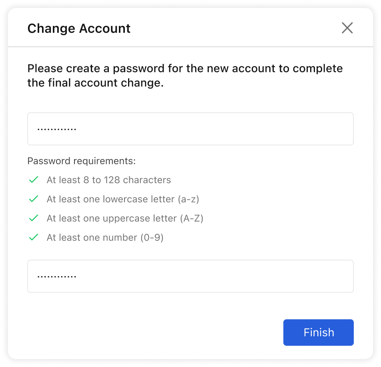The image size is (381, 367).
Task: Click the checkmark beside 8 to 128 characters
Action: point(34,180)
